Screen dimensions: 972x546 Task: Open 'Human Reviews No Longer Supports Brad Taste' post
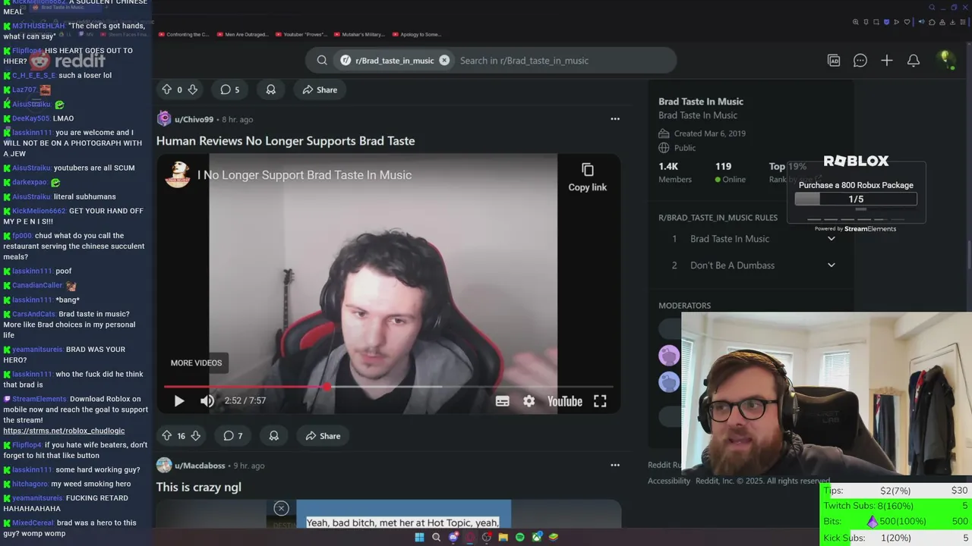[x=286, y=141]
